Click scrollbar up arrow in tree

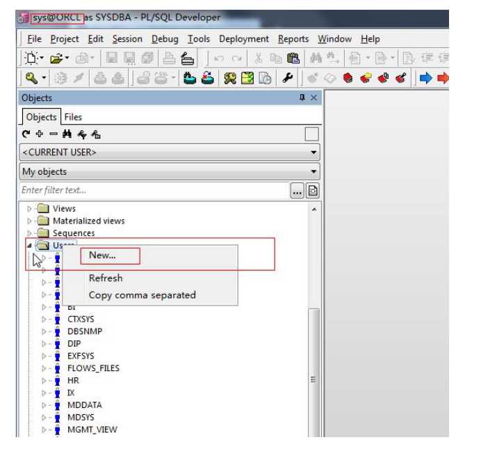313,209
